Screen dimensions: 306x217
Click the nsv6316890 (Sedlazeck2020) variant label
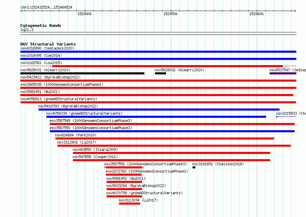click(47, 48)
